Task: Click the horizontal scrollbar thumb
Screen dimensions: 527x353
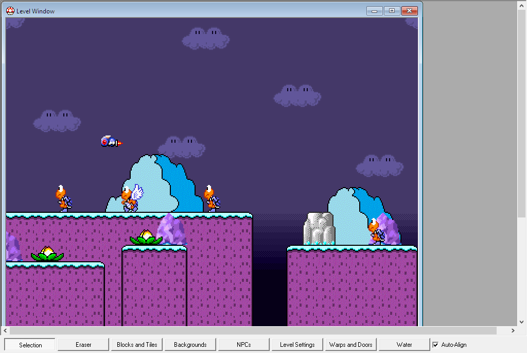Action: (253, 330)
